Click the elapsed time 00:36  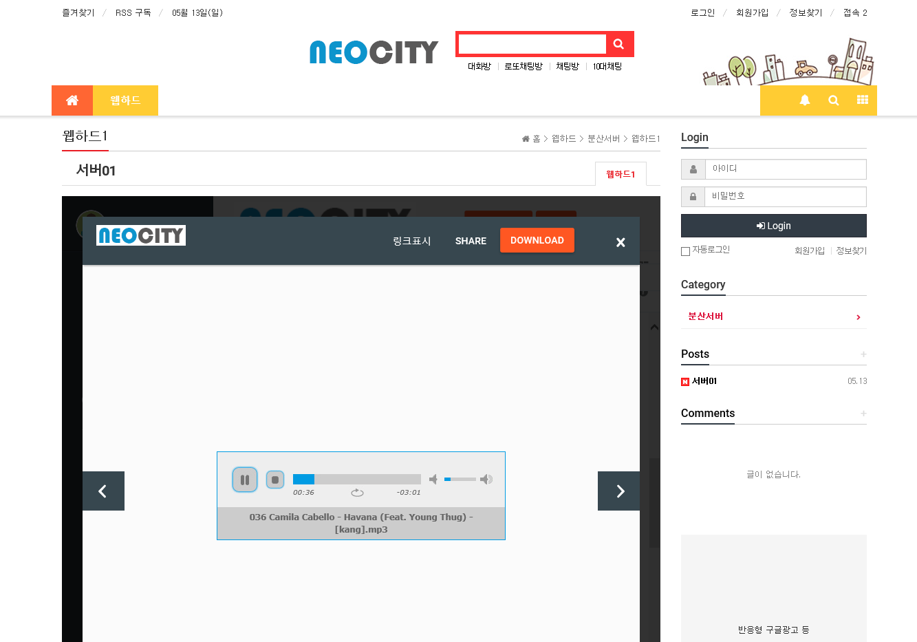303,493
